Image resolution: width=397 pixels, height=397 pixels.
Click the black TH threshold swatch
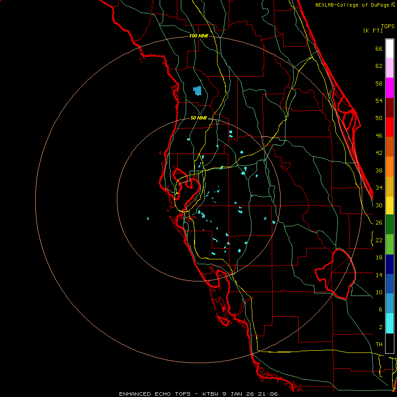pos(390,343)
